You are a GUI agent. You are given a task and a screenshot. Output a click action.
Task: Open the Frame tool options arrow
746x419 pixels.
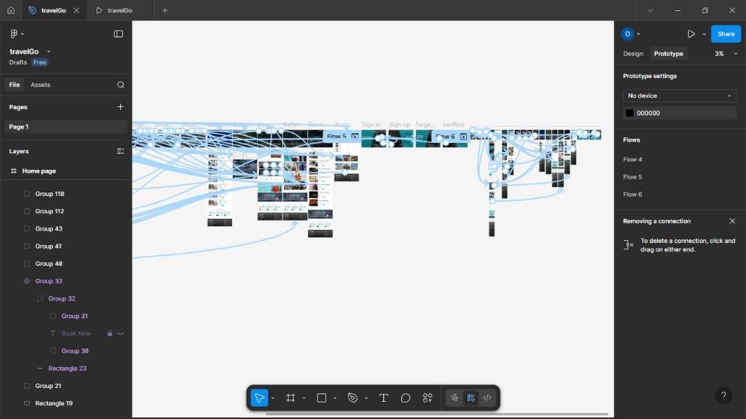coord(303,398)
